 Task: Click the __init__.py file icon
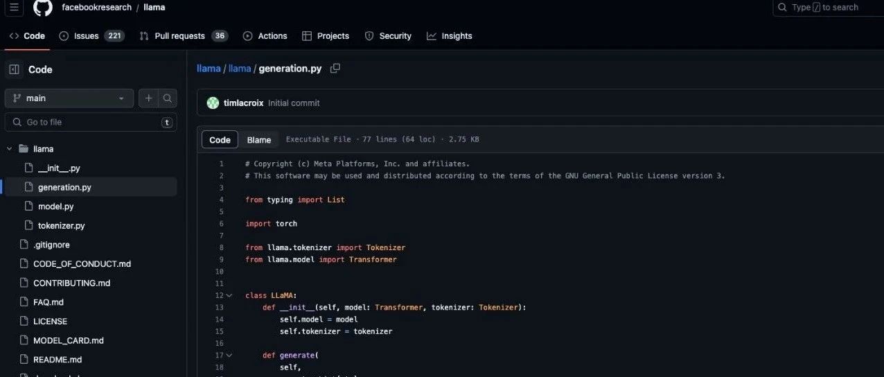click(x=28, y=168)
